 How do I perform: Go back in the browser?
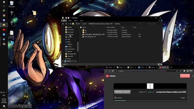click(x=106, y=71)
